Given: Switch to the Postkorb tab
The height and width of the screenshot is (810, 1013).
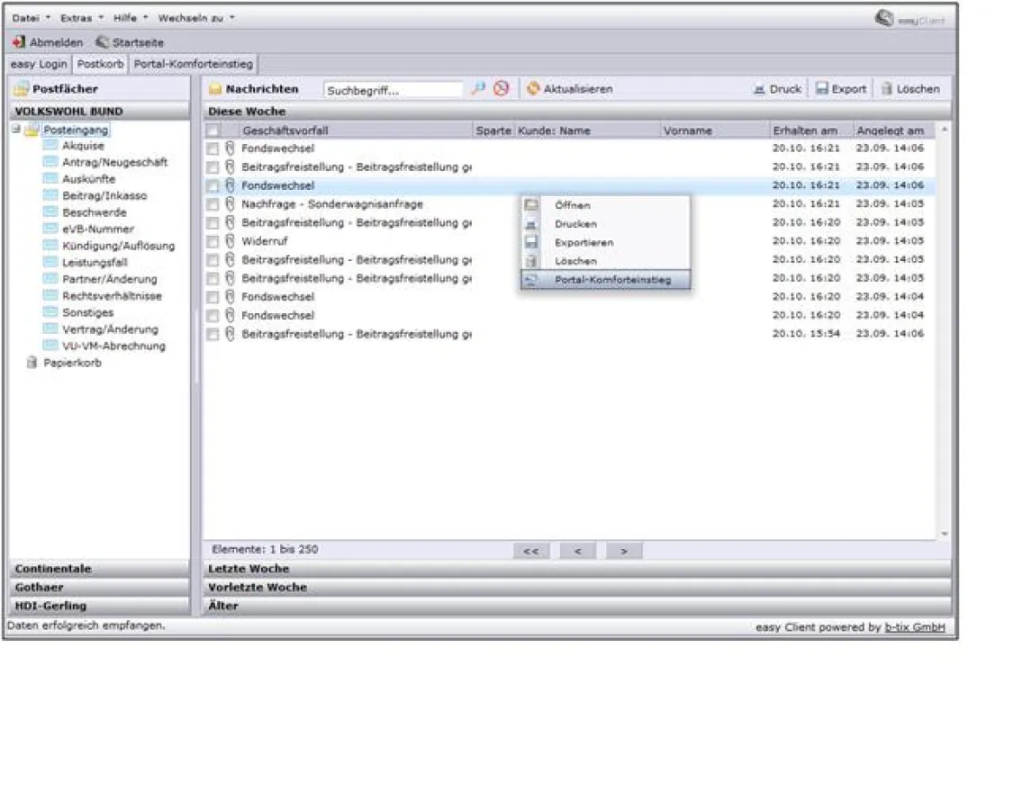Looking at the screenshot, I should point(100,64).
